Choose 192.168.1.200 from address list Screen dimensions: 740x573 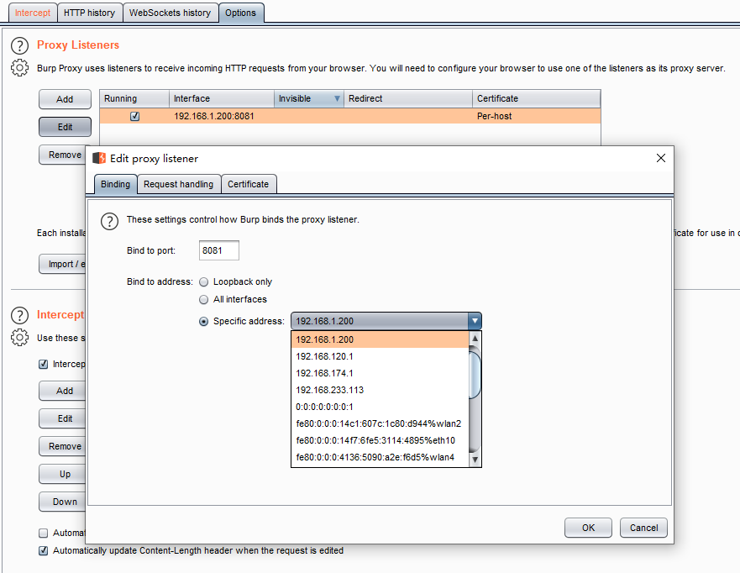[x=380, y=339]
